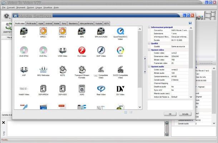Confirm settings with the OK button

pyautogui.click(x=170, y=114)
